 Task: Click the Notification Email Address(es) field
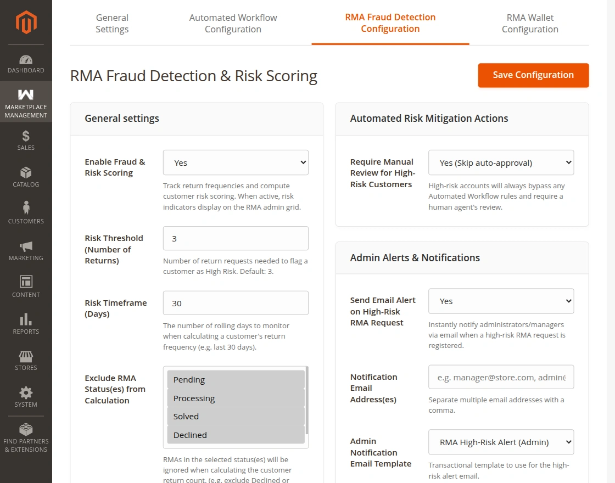[501, 377]
